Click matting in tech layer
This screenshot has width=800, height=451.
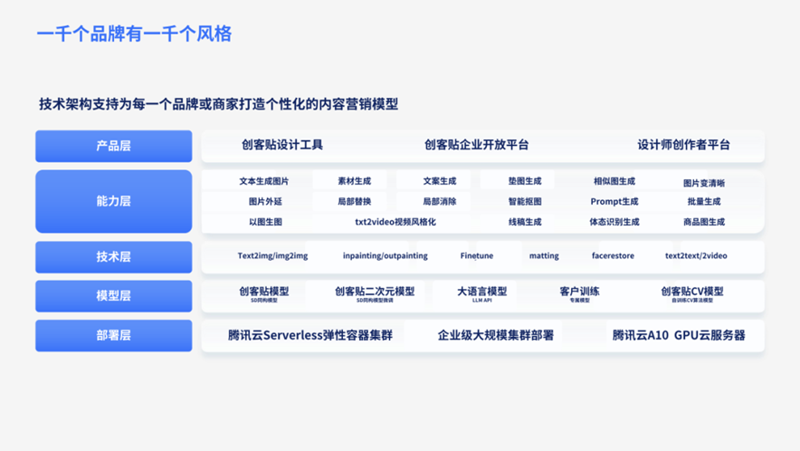[544, 256]
